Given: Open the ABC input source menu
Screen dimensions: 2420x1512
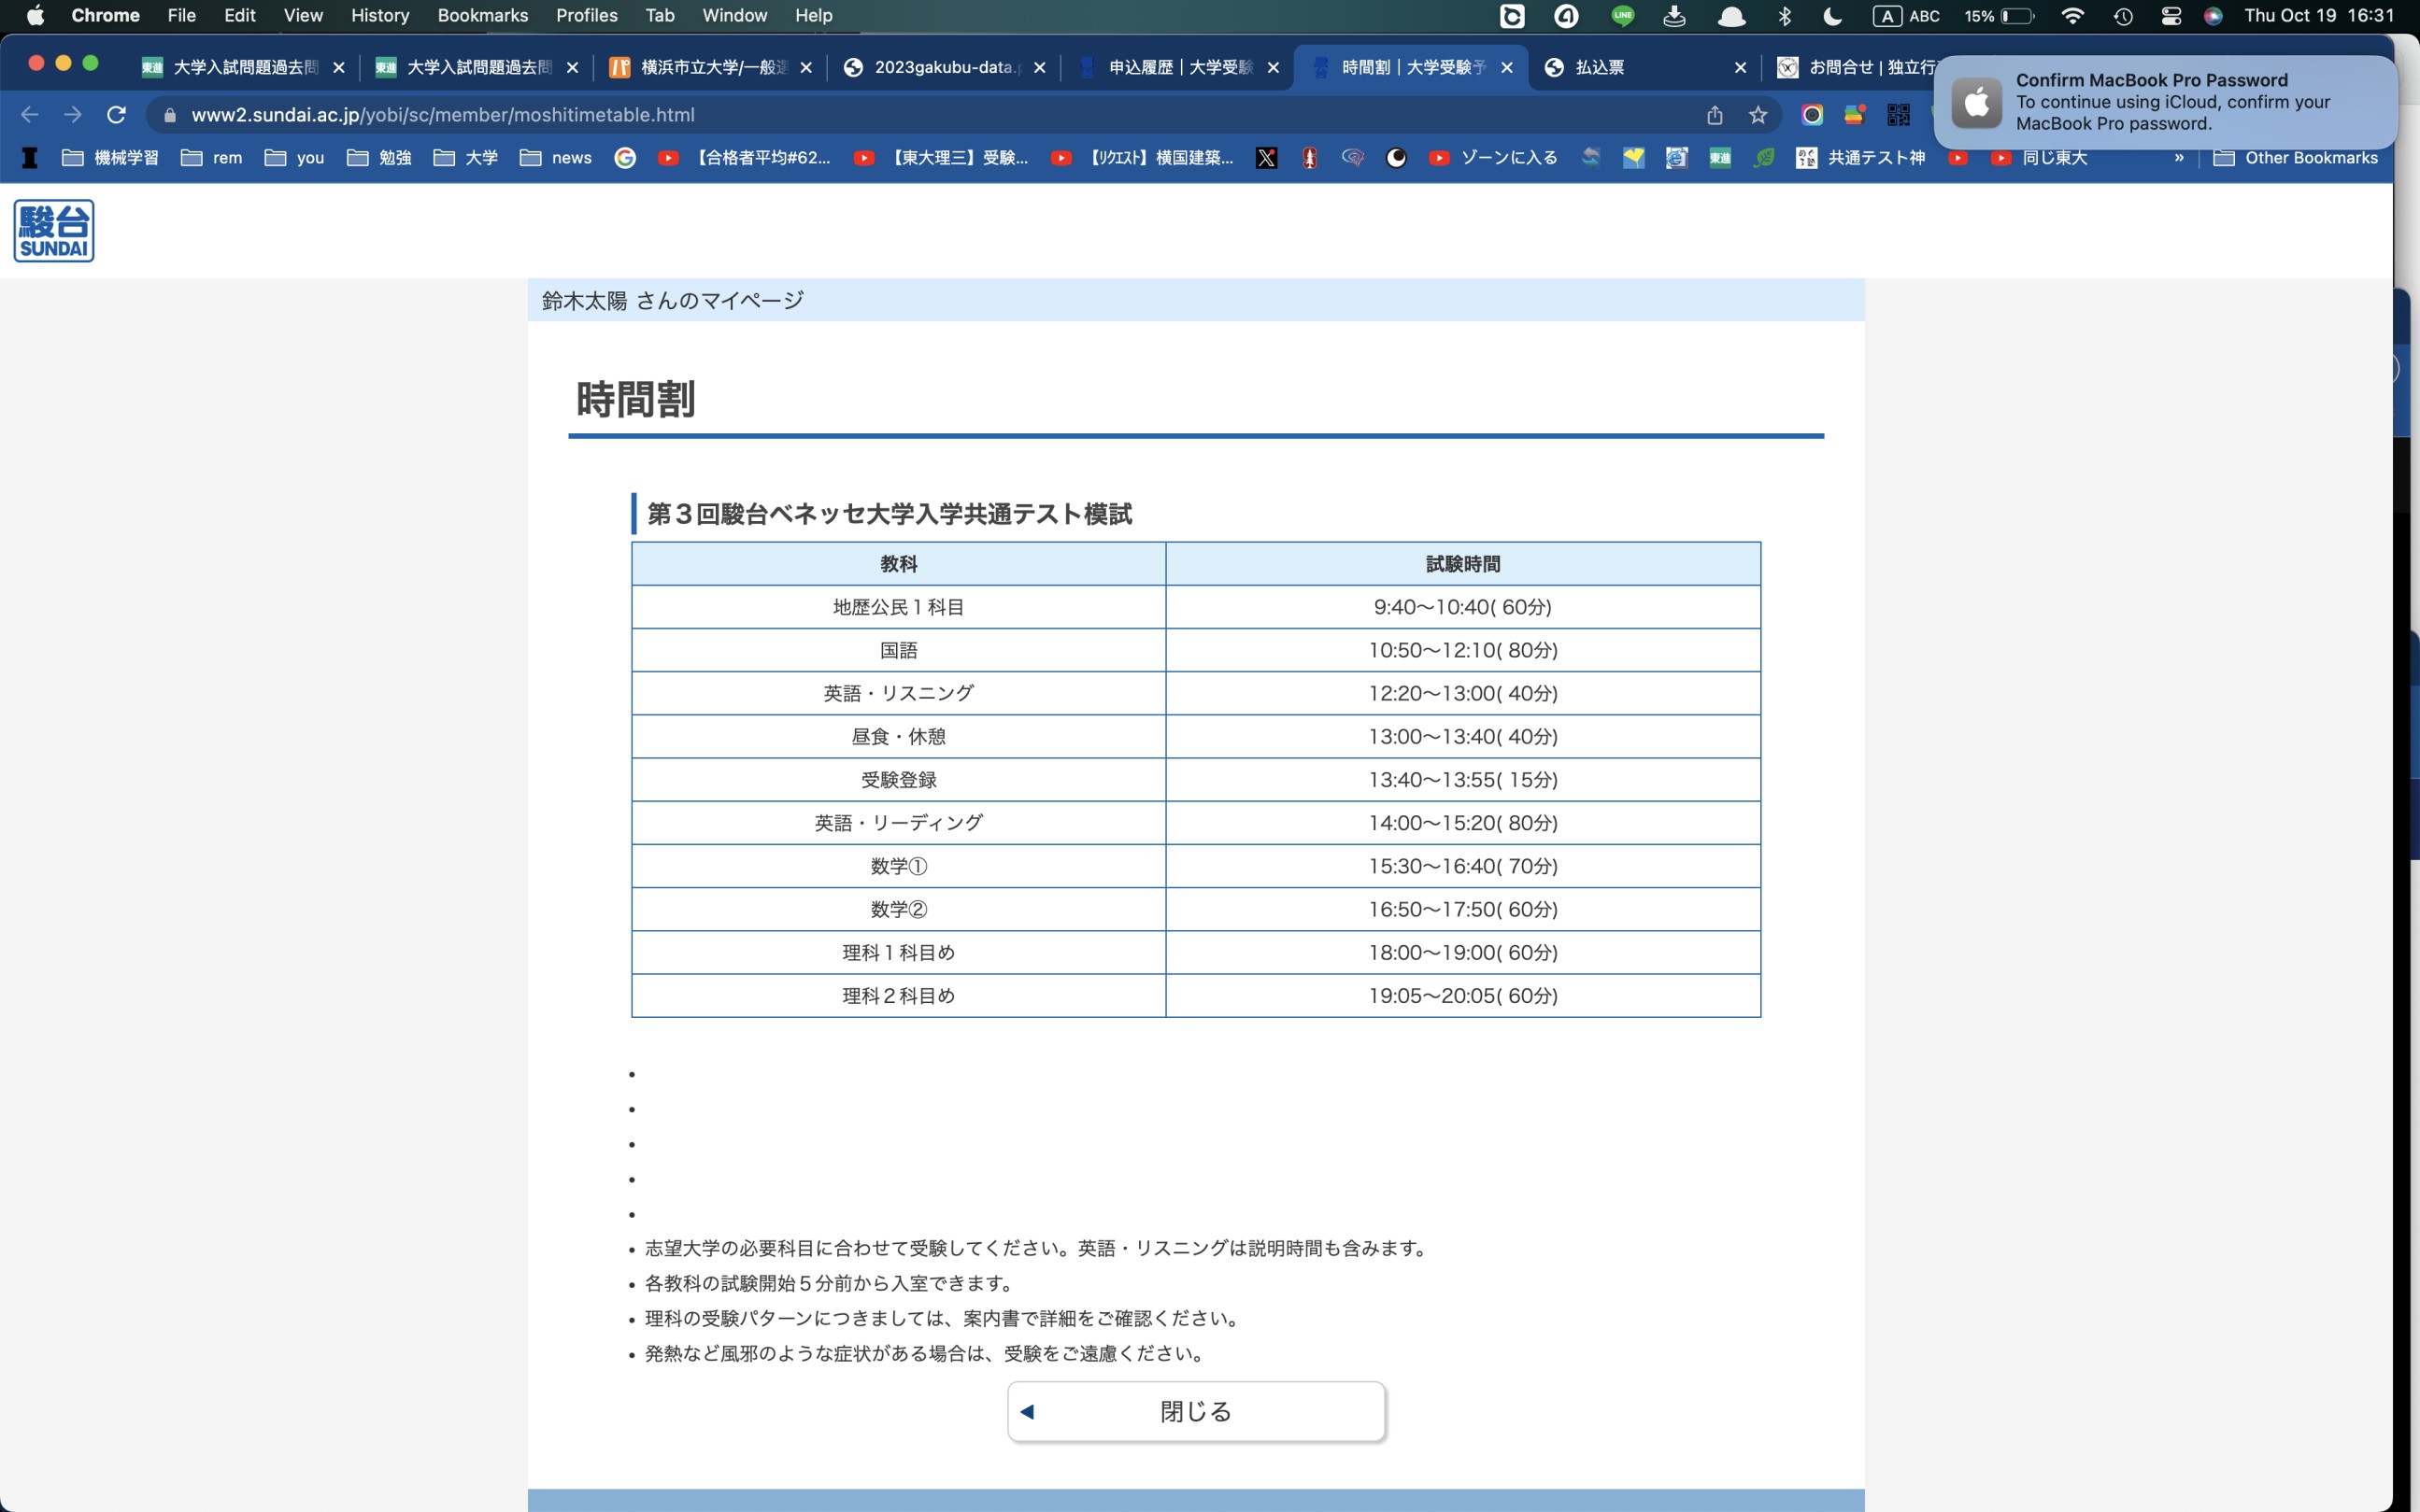Looking at the screenshot, I should [x=1907, y=16].
